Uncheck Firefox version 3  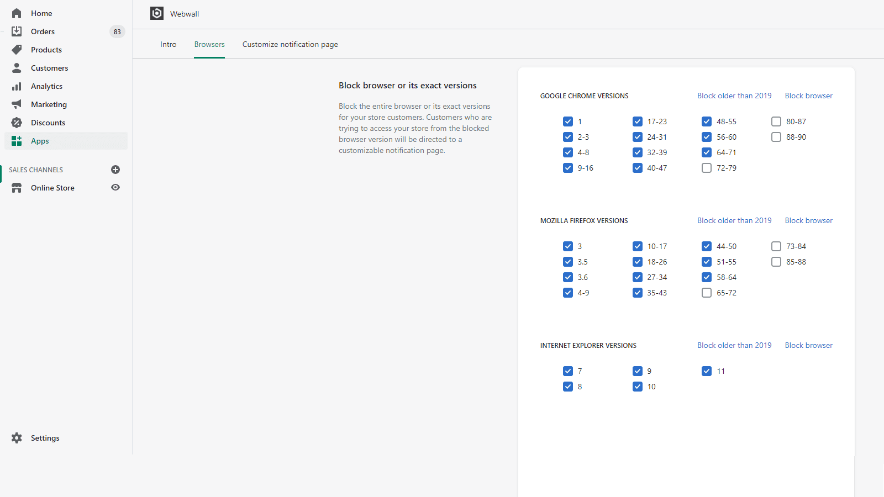pyautogui.click(x=568, y=246)
